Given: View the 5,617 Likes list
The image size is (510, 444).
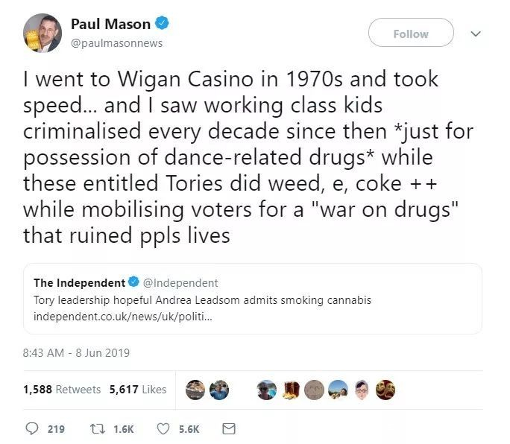Looking at the screenshot, I should 138,389.
